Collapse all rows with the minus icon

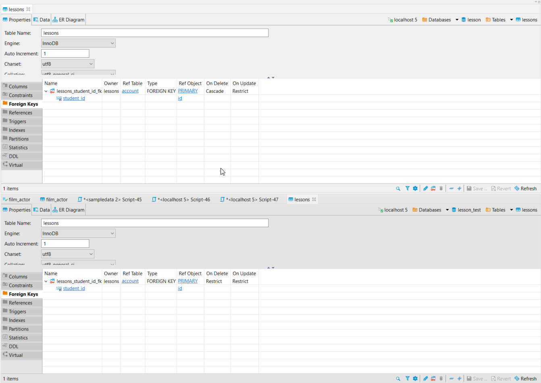(451, 188)
